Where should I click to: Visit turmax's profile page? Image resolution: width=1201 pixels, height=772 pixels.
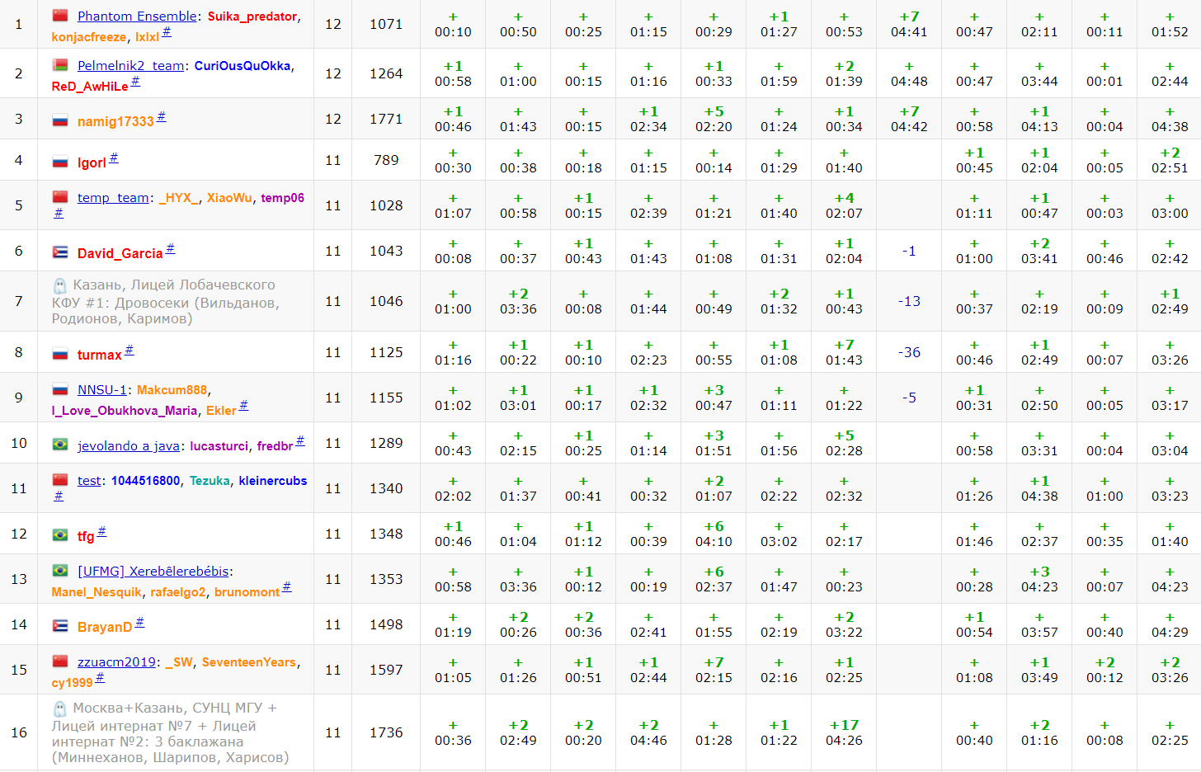click(99, 355)
